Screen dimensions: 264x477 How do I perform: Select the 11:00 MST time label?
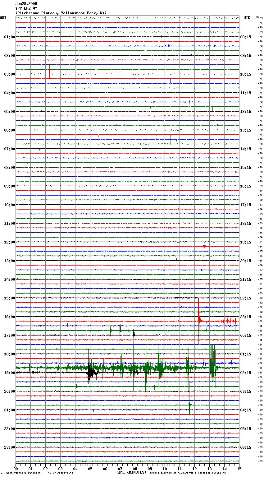point(10,224)
